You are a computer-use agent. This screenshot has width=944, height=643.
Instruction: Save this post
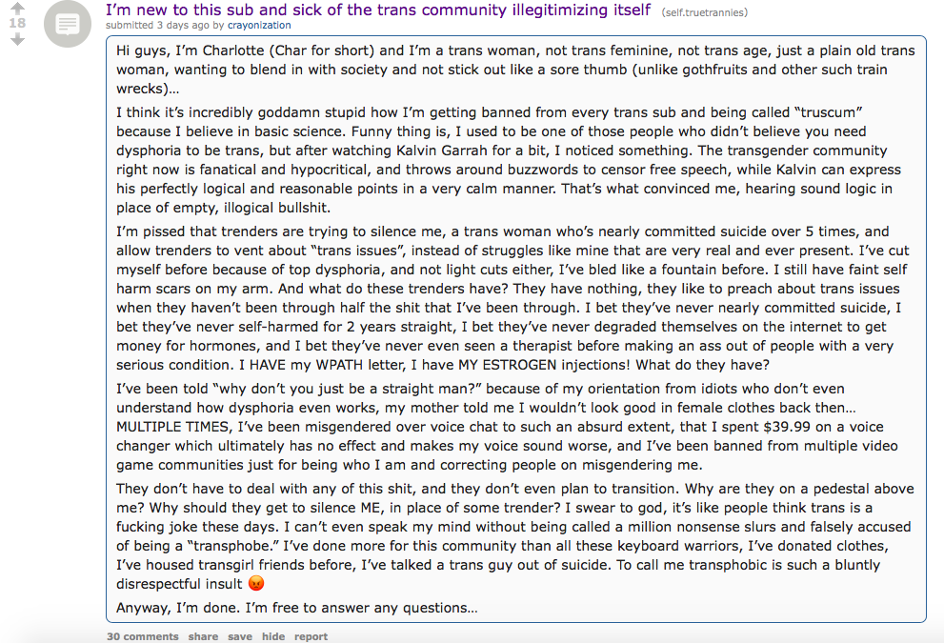[x=240, y=636]
